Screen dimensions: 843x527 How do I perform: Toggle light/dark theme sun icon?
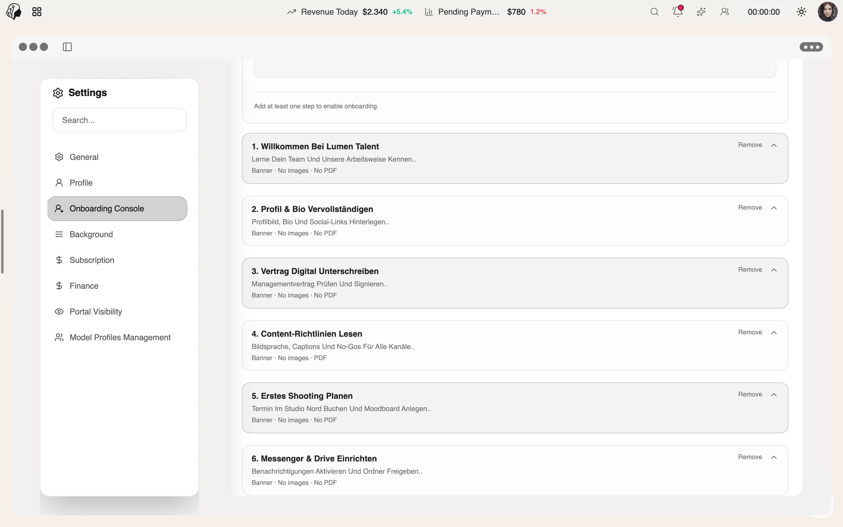(x=801, y=12)
